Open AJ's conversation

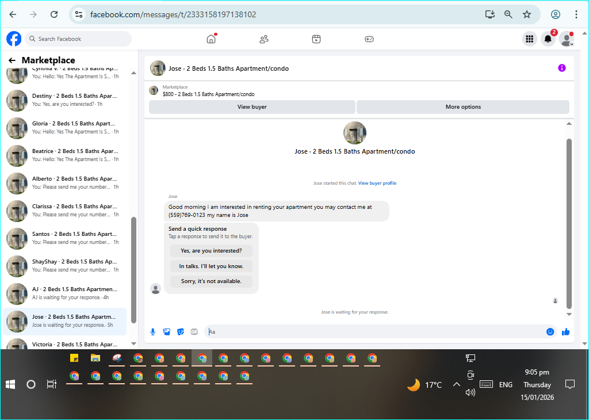64,293
